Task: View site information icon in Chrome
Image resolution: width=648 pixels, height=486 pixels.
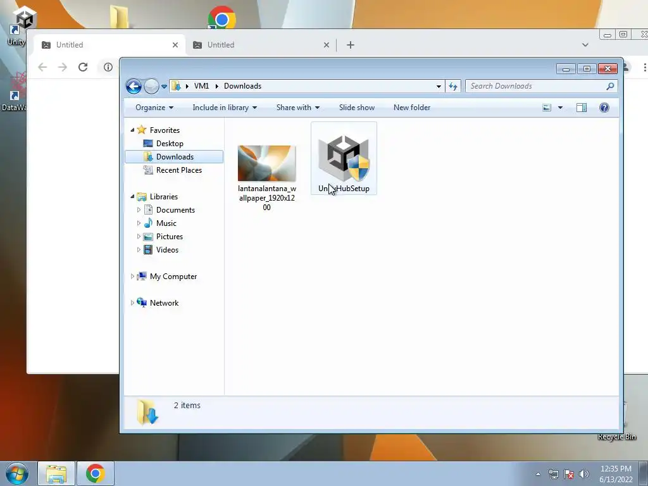Action: click(x=108, y=67)
